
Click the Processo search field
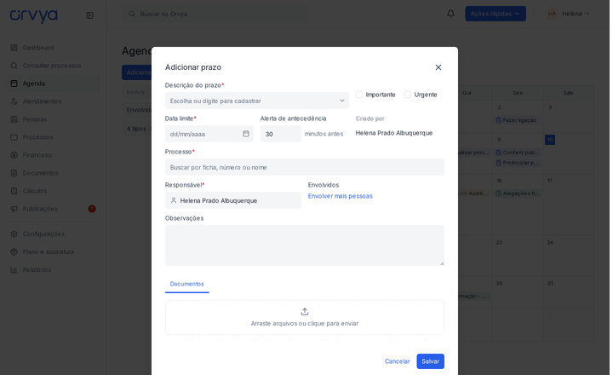pos(305,167)
